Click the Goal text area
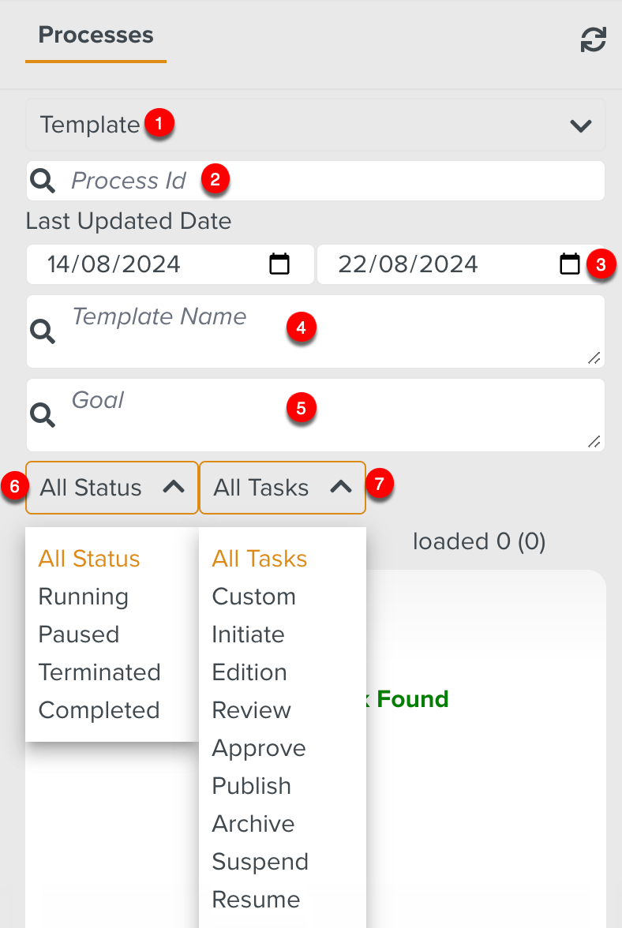 pyautogui.click(x=316, y=415)
